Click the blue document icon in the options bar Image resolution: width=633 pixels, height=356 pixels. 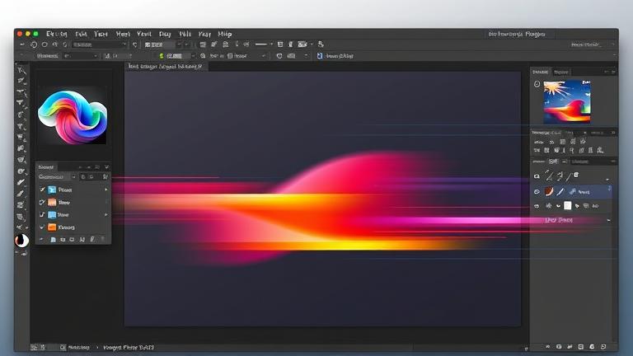(x=320, y=56)
